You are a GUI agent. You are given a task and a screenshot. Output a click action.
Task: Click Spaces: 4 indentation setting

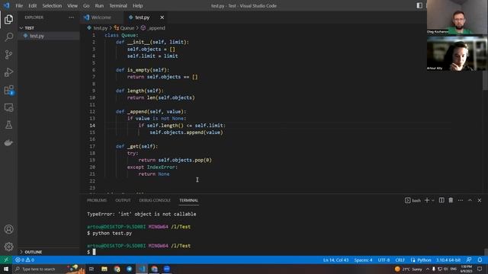363,260
